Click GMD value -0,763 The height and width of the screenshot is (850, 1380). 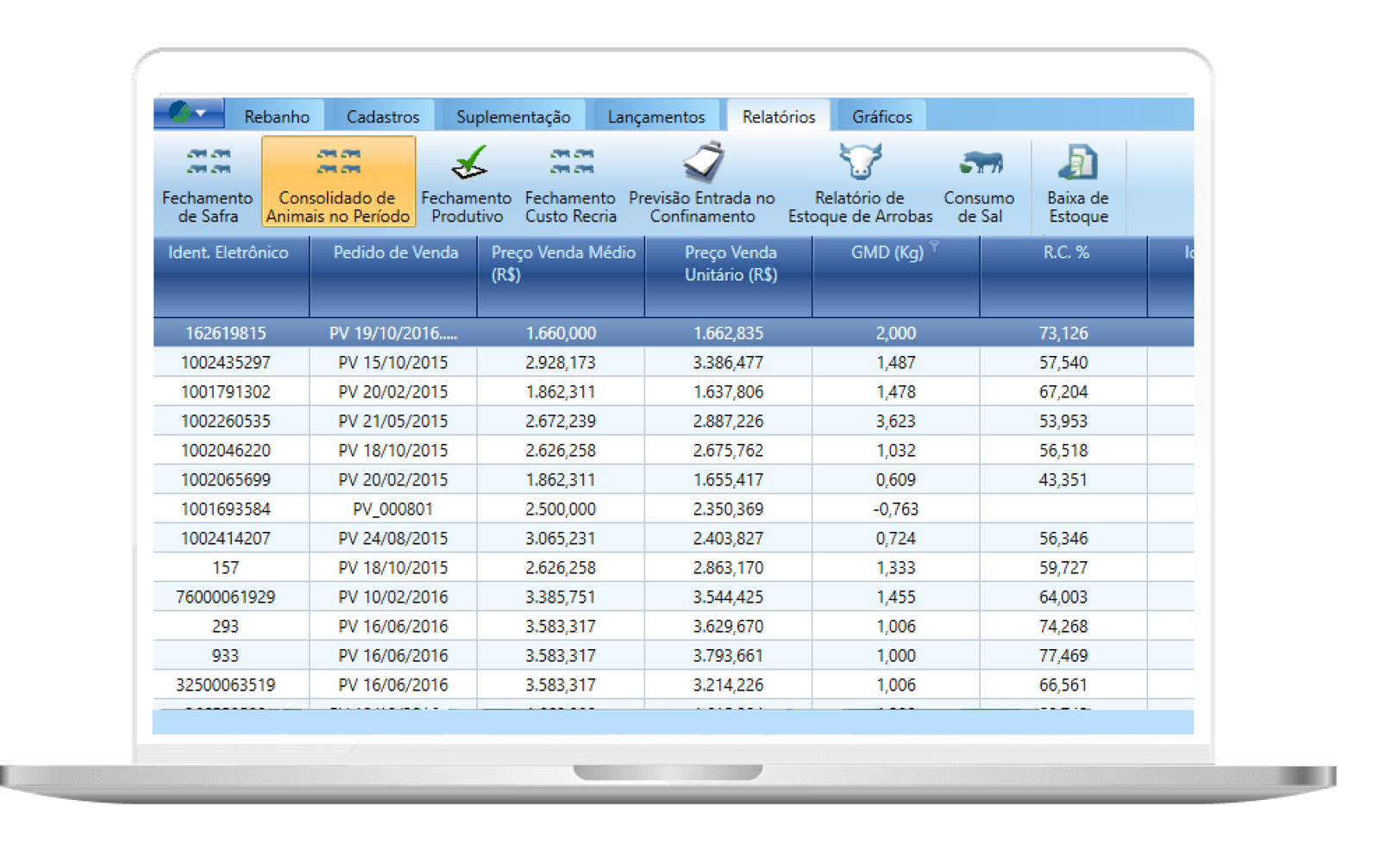(895, 509)
